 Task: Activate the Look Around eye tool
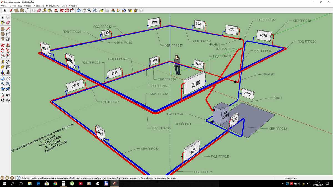[8, 95]
